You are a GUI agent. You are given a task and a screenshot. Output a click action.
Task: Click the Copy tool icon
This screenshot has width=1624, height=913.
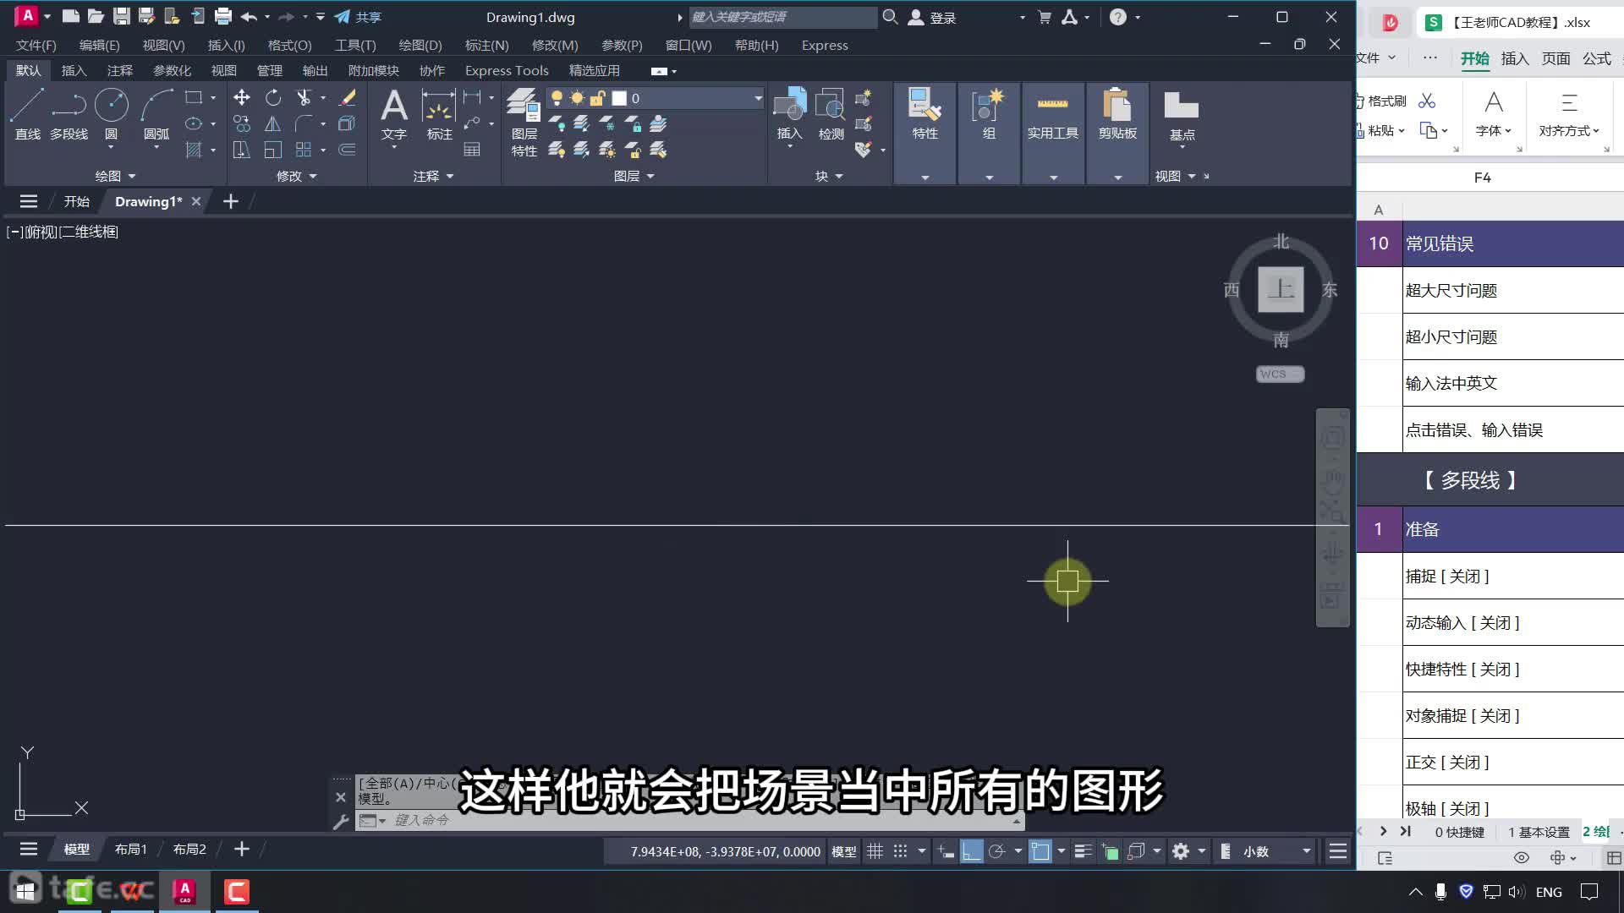point(242,124)
